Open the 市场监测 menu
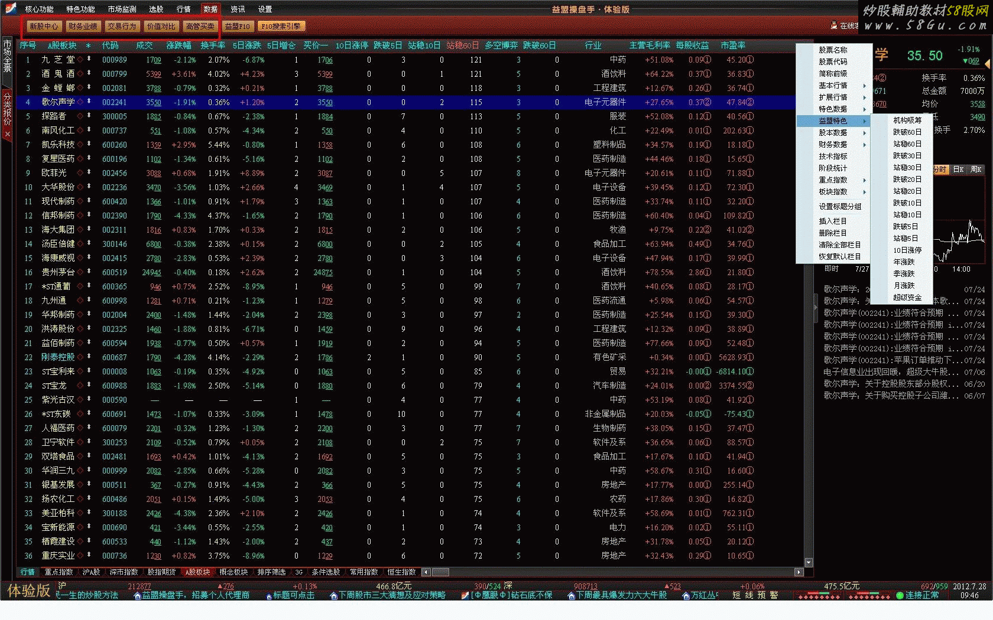The height and width of the screenshot is (620, 993). (122, 9)
